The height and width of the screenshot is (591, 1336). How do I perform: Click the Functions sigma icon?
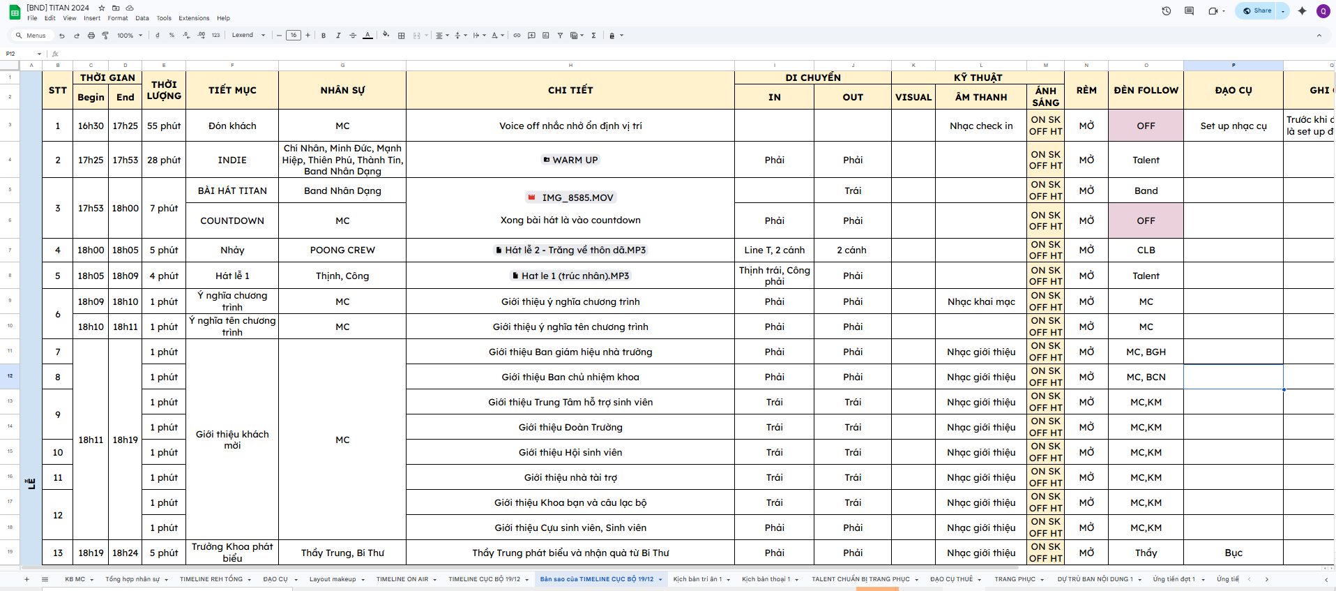point(593,36)
